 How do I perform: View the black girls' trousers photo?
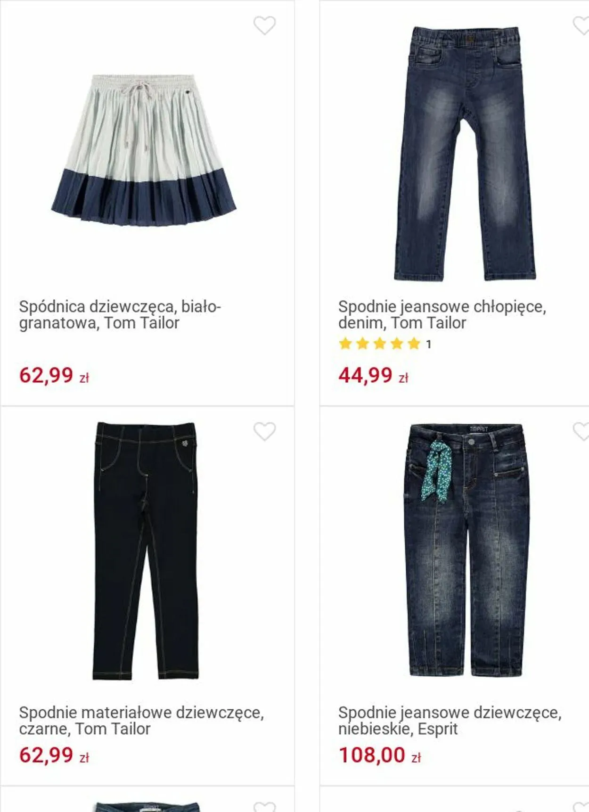pos(146,550)
